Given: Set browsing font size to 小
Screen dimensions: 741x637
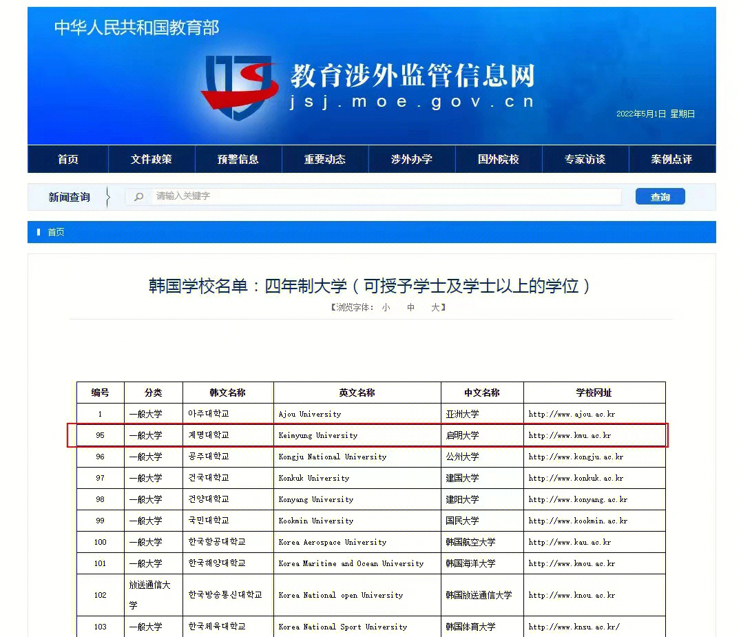Looking at the screenshot, I should click(386, 308).
